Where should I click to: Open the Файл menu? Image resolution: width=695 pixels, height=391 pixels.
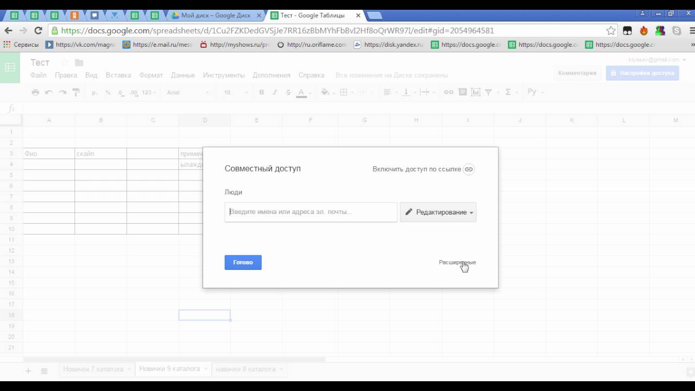39,75
